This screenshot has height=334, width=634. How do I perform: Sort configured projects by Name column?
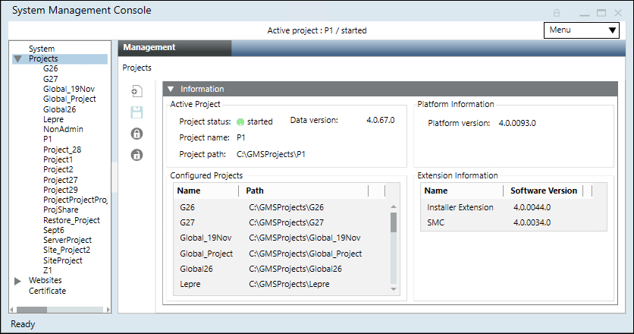tap(190, 191)
